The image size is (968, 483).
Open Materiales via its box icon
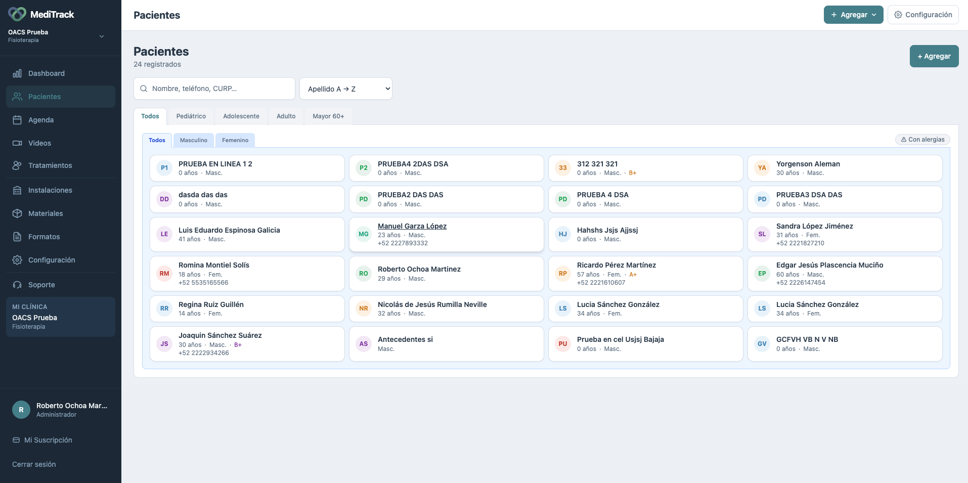(17, 213)
